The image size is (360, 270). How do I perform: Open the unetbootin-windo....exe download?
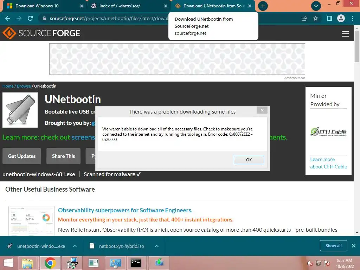pyautogui.click(x=37, y=246)
